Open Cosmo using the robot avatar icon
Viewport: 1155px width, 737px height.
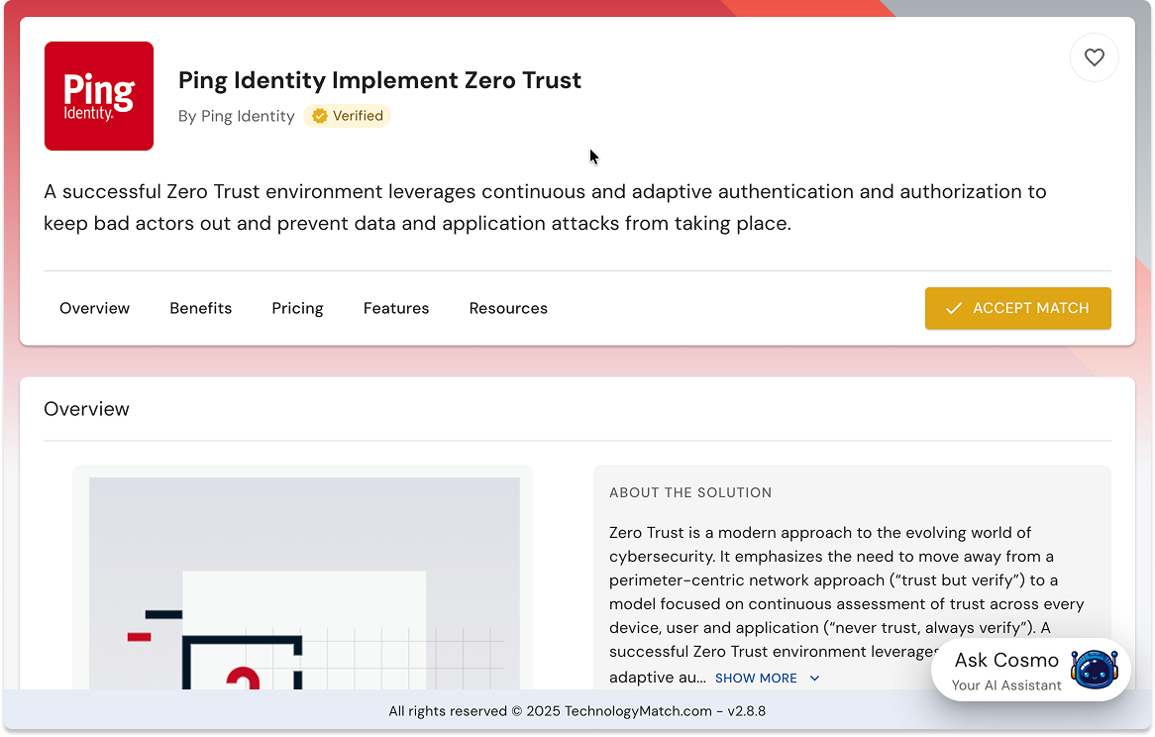point(1096,670)
